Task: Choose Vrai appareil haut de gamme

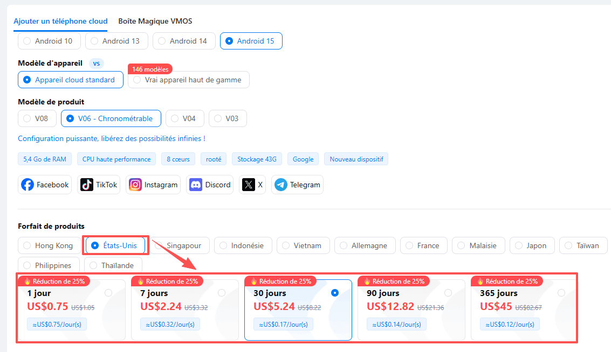Action: point(188,80)
